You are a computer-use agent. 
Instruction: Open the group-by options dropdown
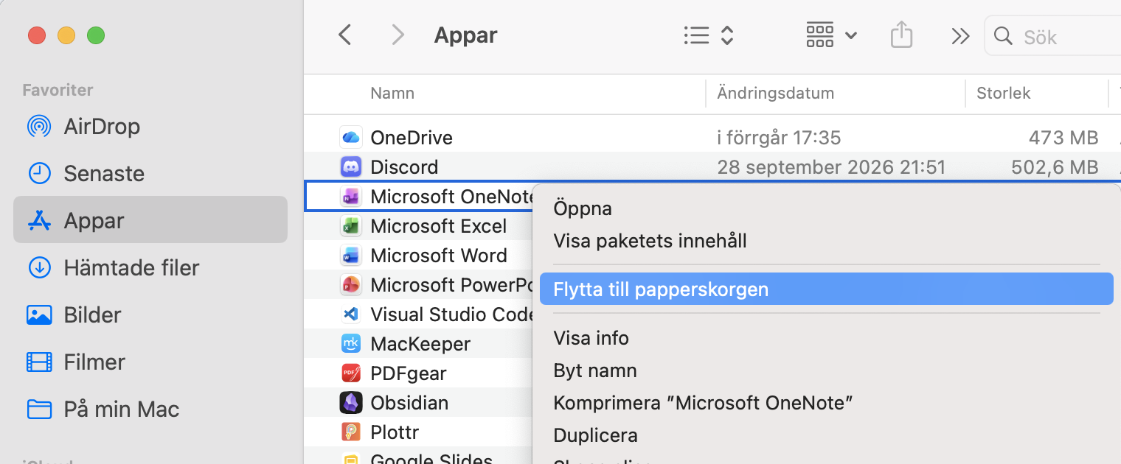[x=831, y=35]
